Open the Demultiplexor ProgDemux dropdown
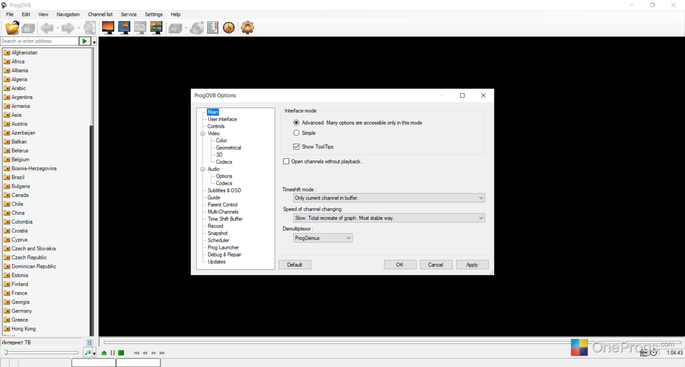The image size is (685, 367). coord(323,238)
